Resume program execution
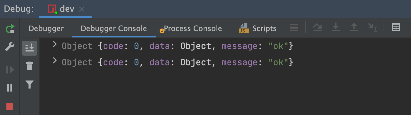411x115 pixels. tap(10, 70)
